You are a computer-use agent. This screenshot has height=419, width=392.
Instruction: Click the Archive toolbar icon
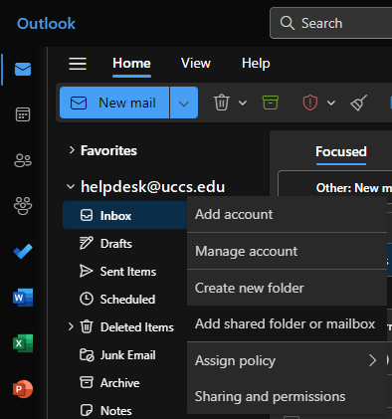click(271, 103)
